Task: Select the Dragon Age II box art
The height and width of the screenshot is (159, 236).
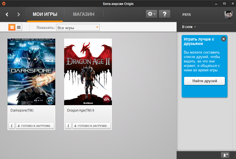Action: click(88, 72)
